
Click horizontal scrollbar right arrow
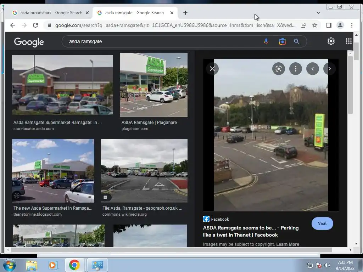click(350, 250)
